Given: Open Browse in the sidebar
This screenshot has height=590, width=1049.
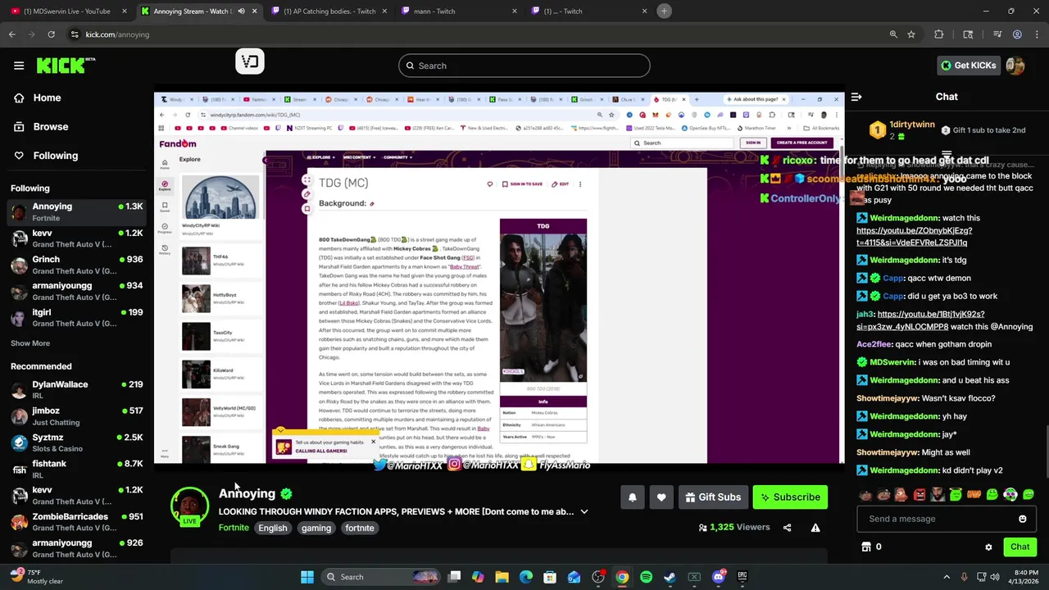Looking at the screenshot, I should pyautogui.click(x=50, y=126).
